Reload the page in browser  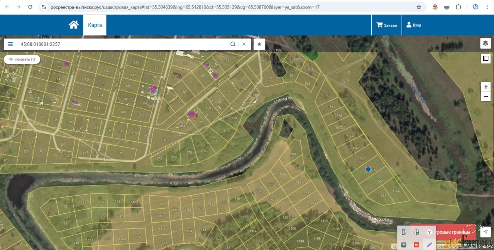coord(30,7)
